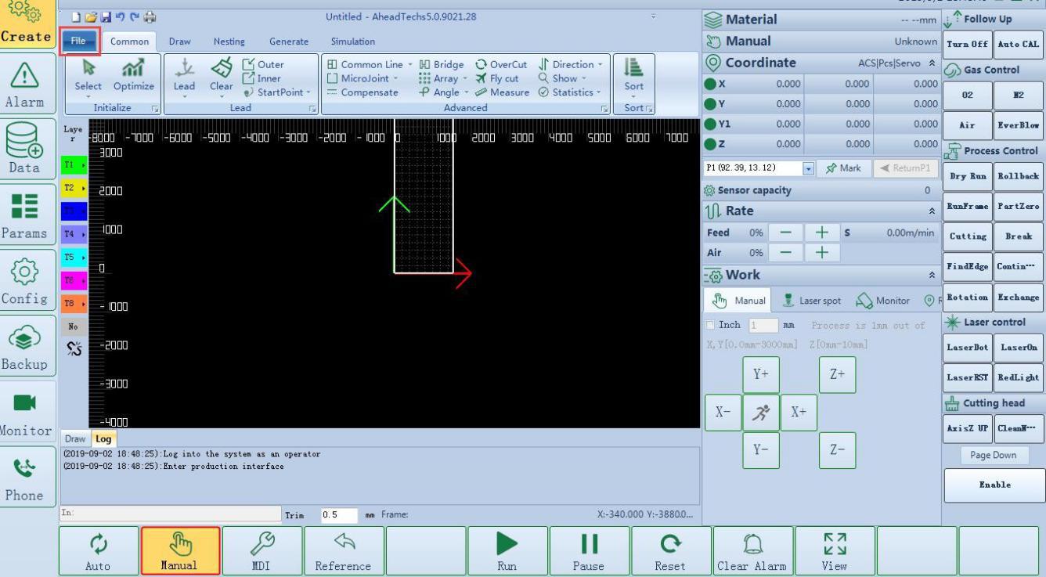Click the Measure ruler tool
The height and width of the screenshot is (577, 1046).
click(503, 92)
